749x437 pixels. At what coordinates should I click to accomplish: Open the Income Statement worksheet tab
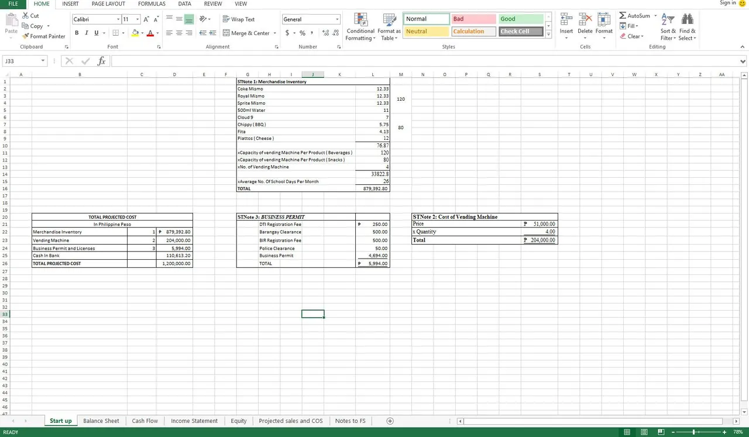click(x=194, y=421)
